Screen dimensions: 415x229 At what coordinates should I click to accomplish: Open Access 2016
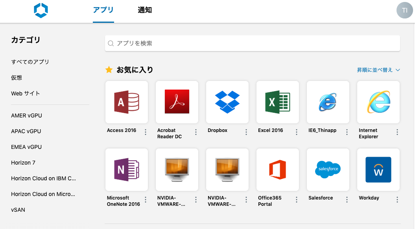(x=126, y=101)
